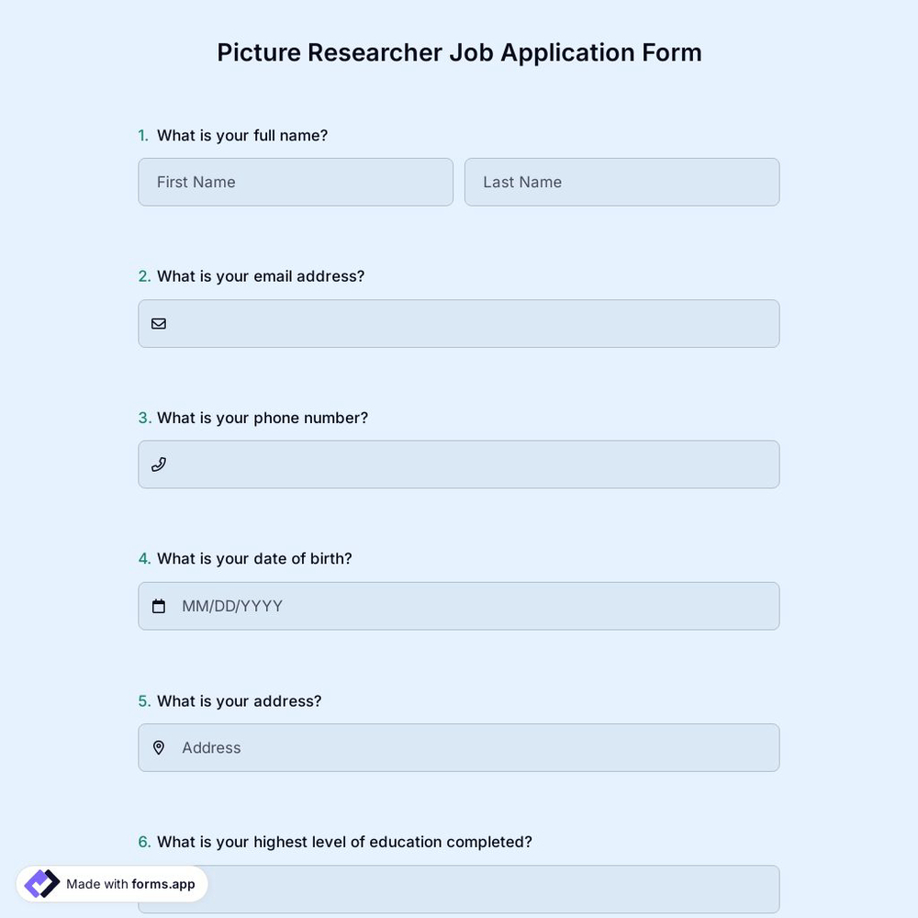Click question 1 full name label
Image resolution: width=918 pixels, height=918 pixels.
(x=241, y=135)
